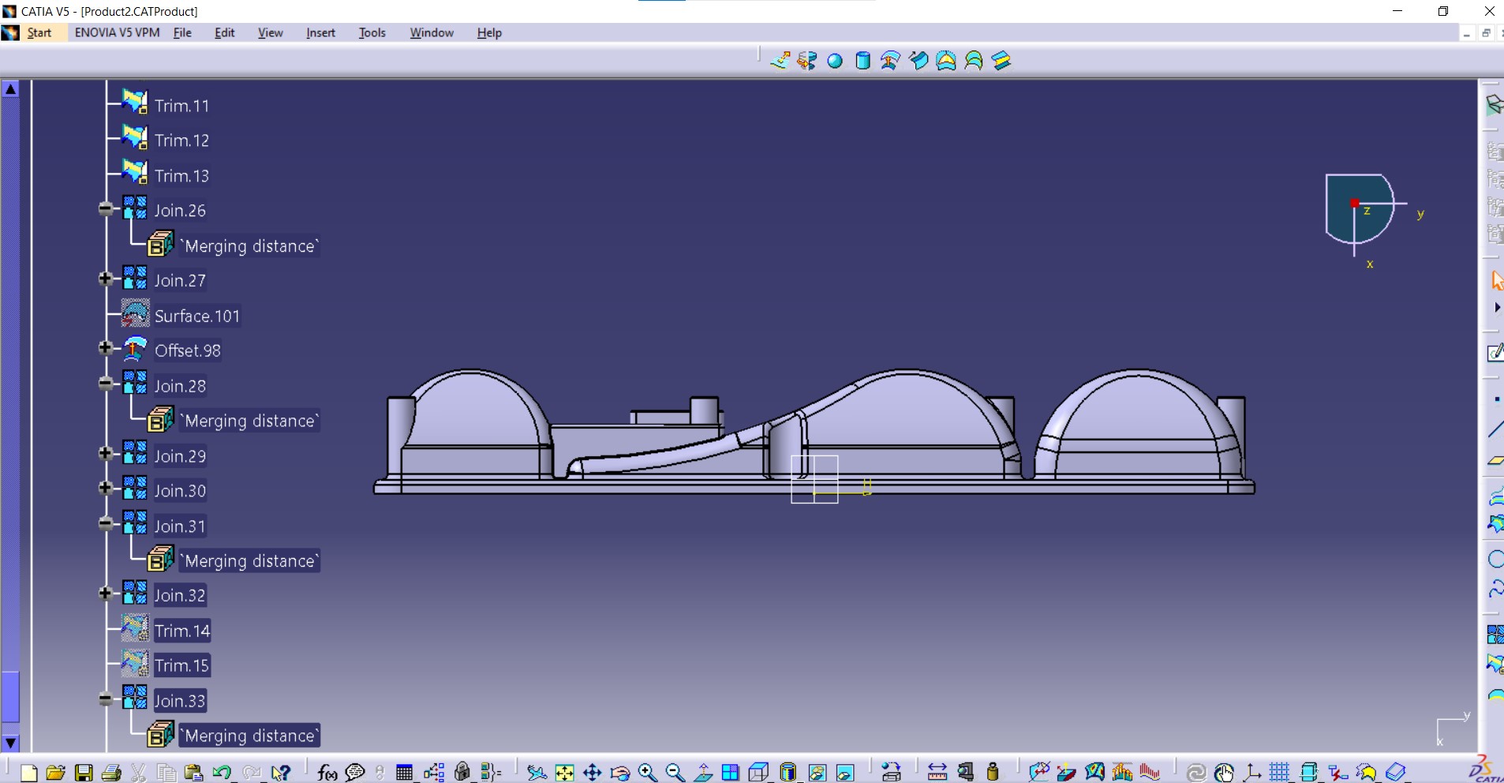Click the Save icon

coord(84,772)
